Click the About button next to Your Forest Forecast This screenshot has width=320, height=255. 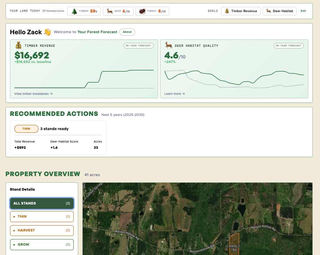(127, 32)
